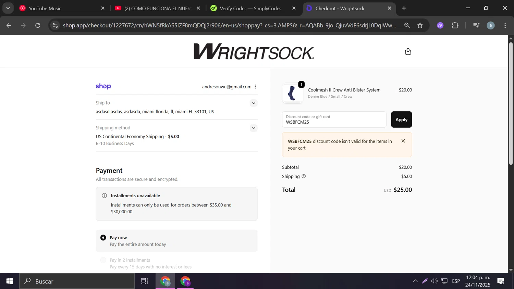The width and height of the screenshot is (514, 289).
Task: Click the ESP language indicator
Action: [x=456, y=281]
